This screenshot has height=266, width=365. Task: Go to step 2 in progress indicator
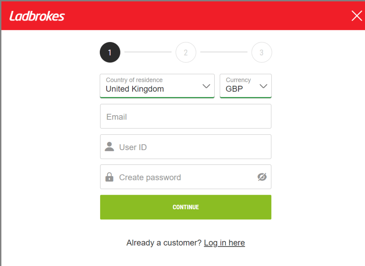[x=186, y=52]
